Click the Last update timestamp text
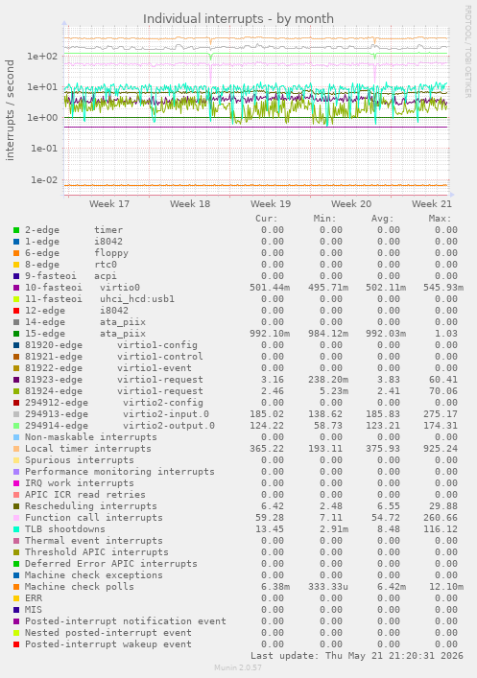Viewport: 477px width, 678px height. pos(357,656)
